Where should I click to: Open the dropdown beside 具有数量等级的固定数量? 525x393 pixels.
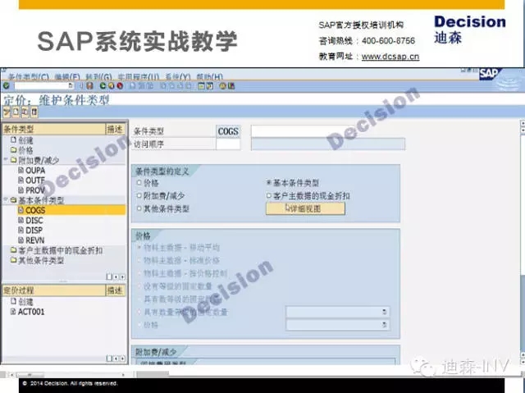click(x=385, y=312)
